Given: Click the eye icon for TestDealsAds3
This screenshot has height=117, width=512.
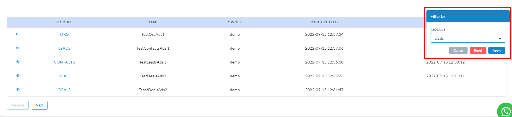Looking at the screenshot, I should point(18,76).
